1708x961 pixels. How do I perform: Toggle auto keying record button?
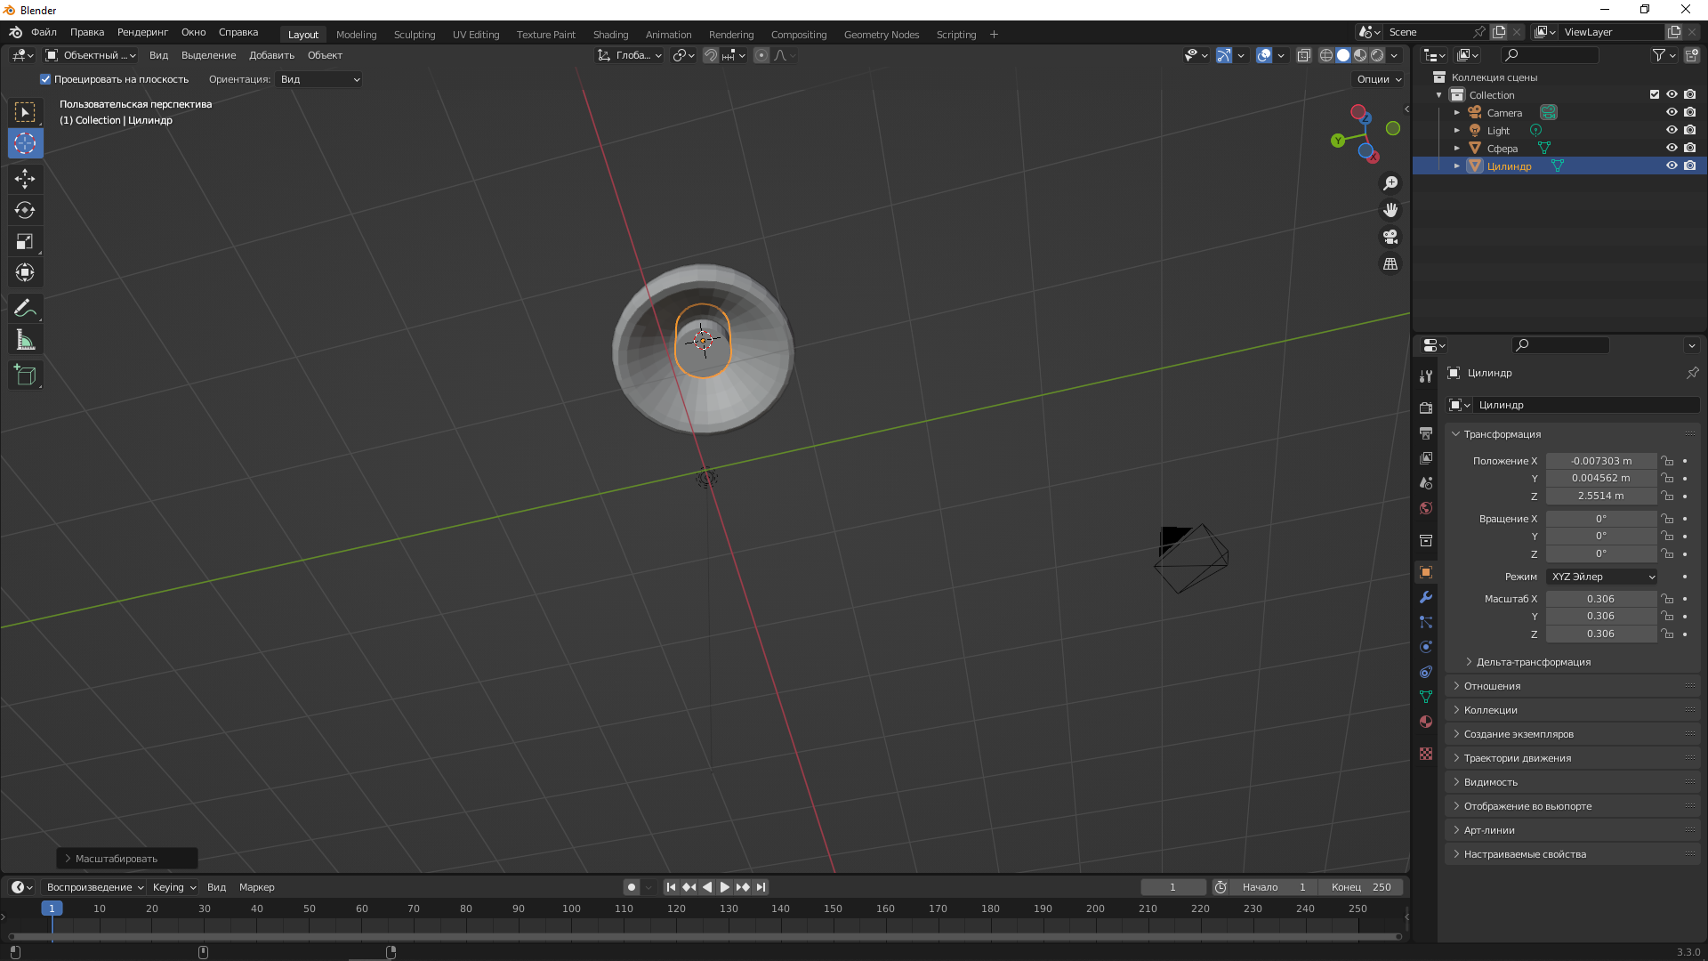pyautogui.click(x=632, y=887)
